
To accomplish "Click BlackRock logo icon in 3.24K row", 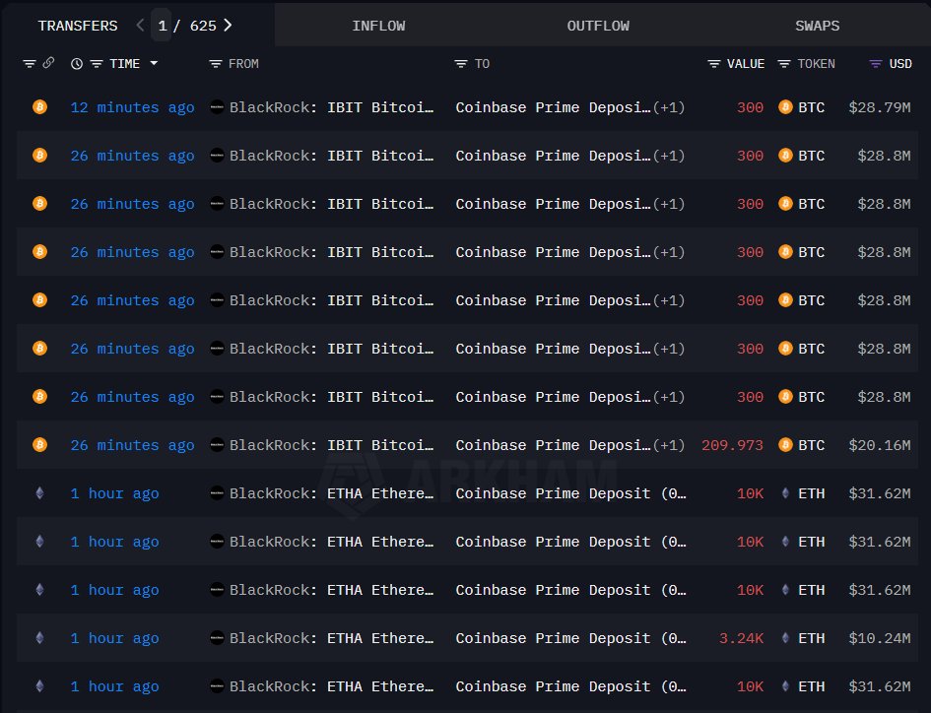I will tap(218, 637).
